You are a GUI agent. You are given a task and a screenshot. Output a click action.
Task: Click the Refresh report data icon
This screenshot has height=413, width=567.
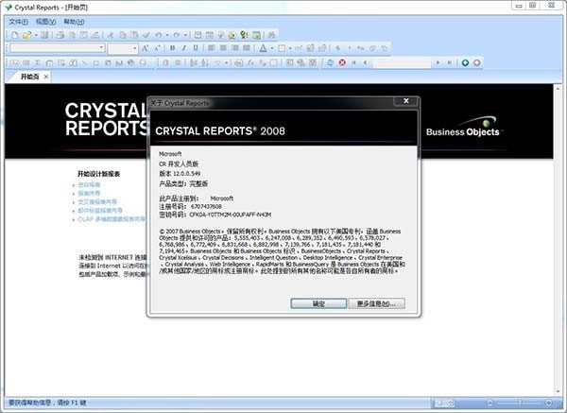(330, 62)
